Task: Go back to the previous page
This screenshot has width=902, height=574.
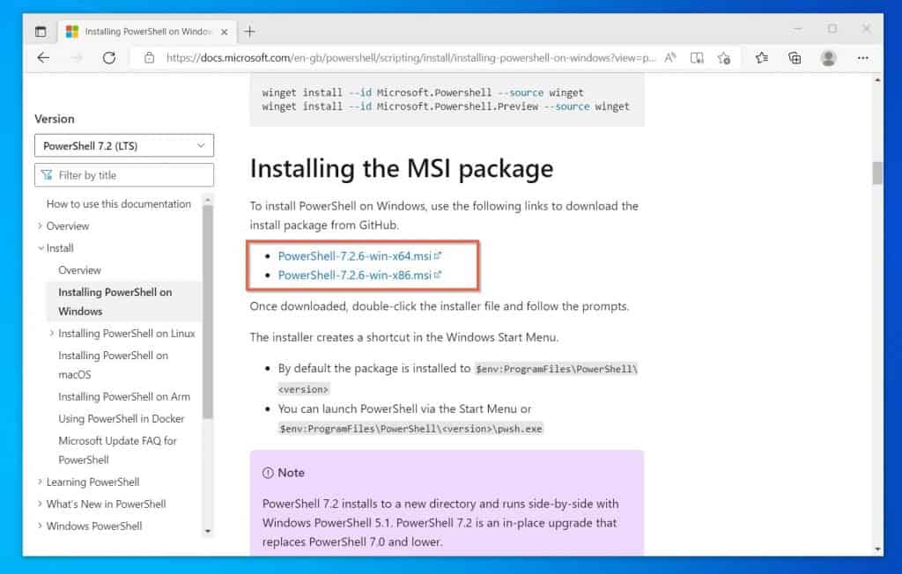Action: click(43, 57)
